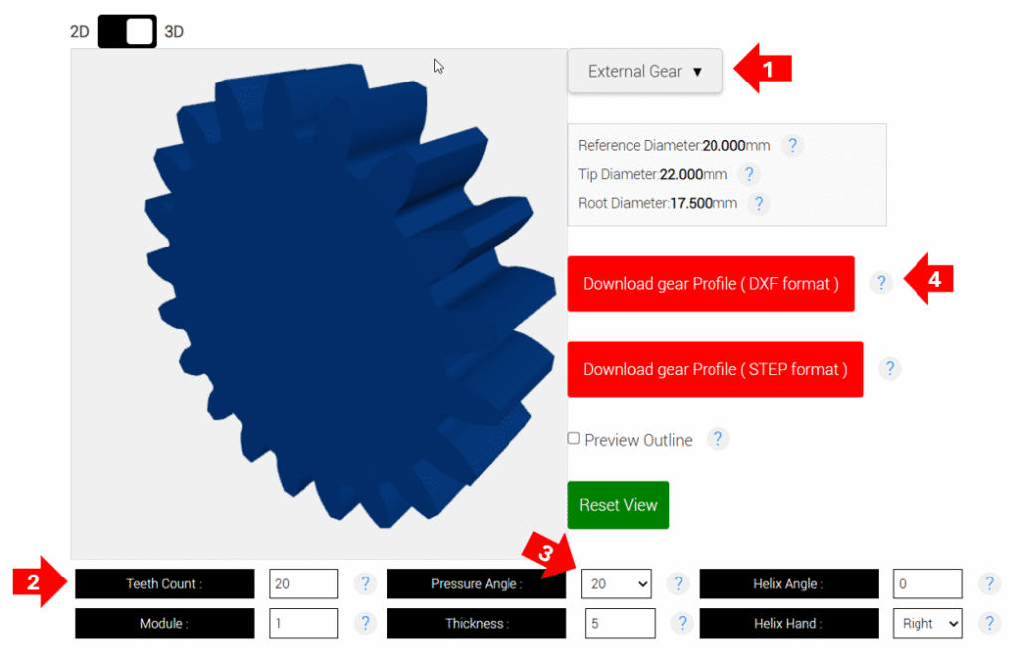The height and width of the screenshot is (659, 1019).
Task: Click help icon next to Preview Outline
Action: pos(717,439)
